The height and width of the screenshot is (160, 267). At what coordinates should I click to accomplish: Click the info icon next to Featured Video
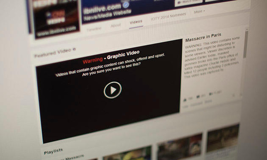pyautogui.click(x=74, y=49)
